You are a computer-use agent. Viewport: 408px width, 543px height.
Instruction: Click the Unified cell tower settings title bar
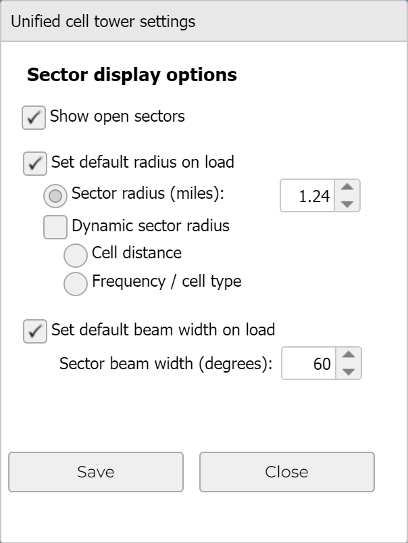[x=103, y=22]
